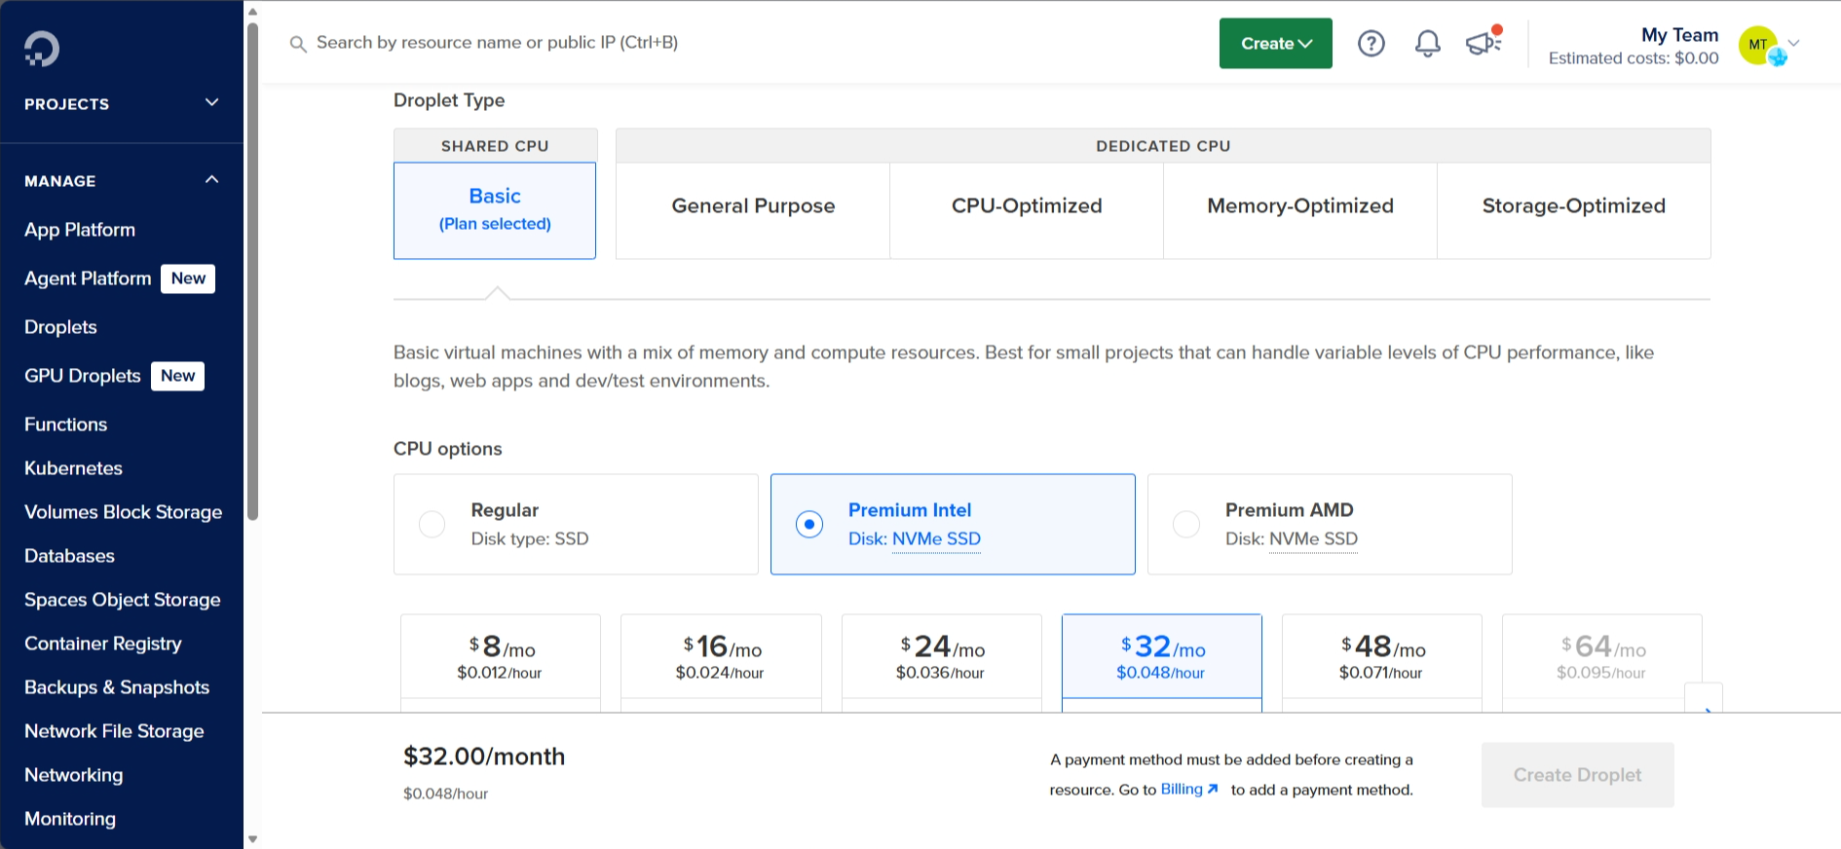Image resolution: width=1841 pixels, height=849 pixels.
Task: Switch to CPU-Optimized droplet type
Action: (x=1027, y=210)
